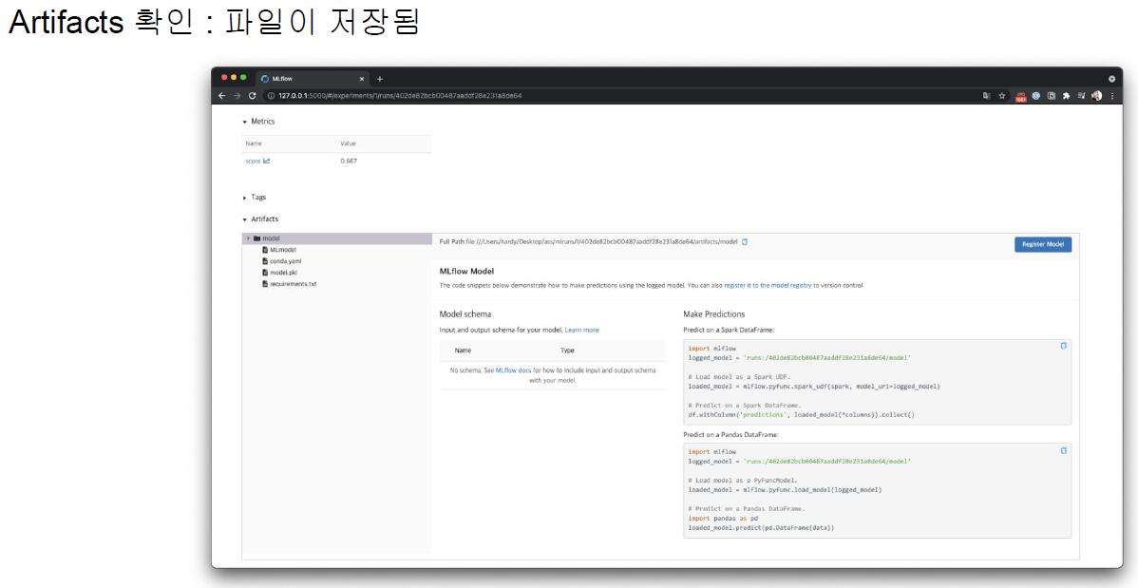Collapse the Artifacts section
This screenshot has height=588, width=1138.
coord(245,219)
